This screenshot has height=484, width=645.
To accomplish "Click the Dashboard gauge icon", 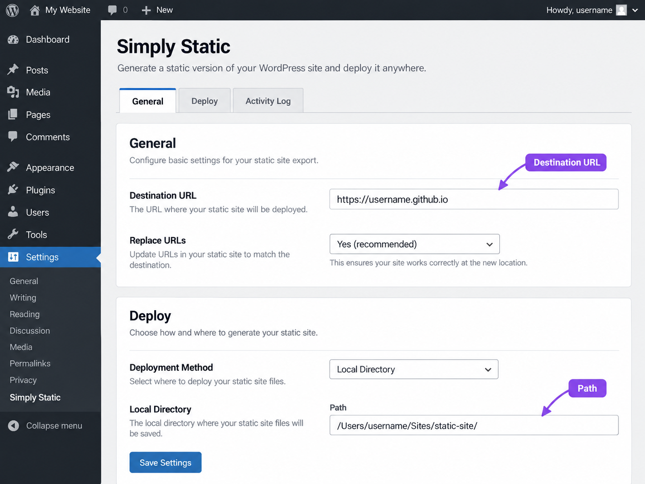I will [13, 40].
